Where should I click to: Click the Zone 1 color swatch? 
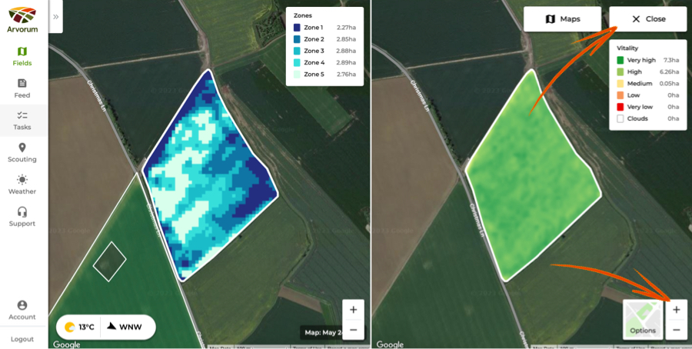click(x=297, y=28)
